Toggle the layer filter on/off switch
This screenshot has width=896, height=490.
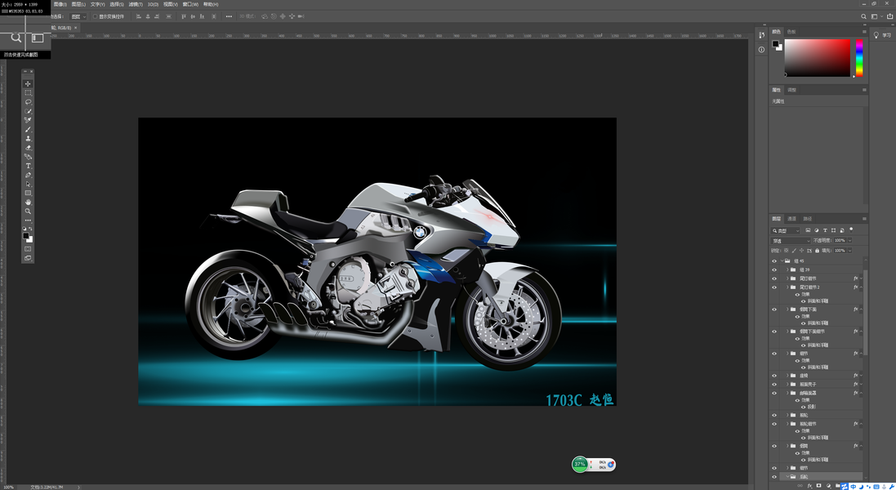851,229
